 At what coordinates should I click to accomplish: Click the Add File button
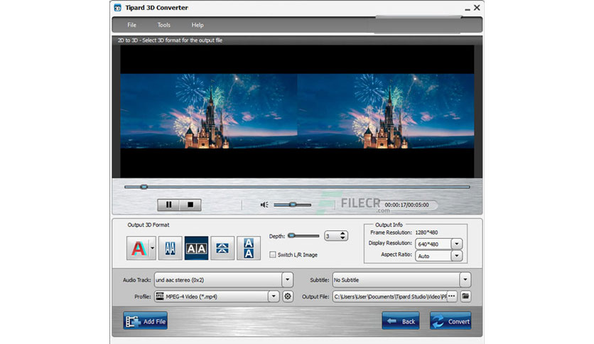145,321
